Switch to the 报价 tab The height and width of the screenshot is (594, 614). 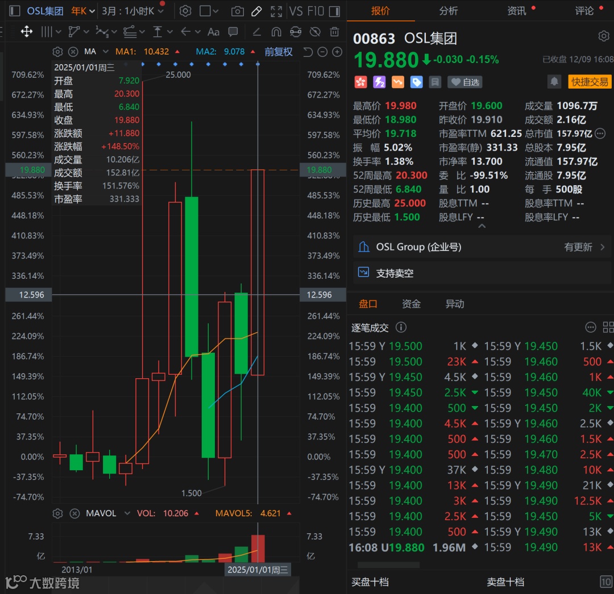380,11
